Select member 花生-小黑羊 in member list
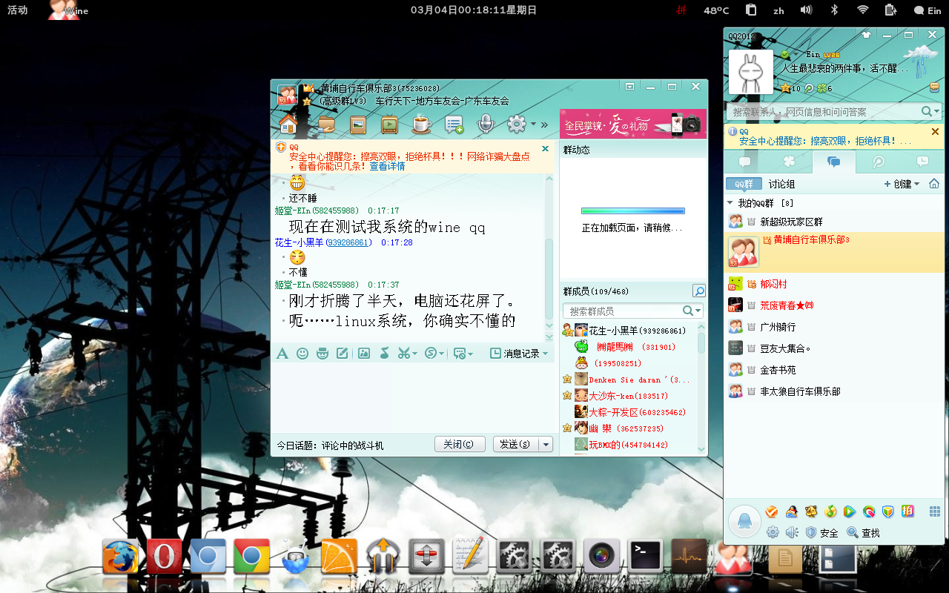 pos(629,331)
